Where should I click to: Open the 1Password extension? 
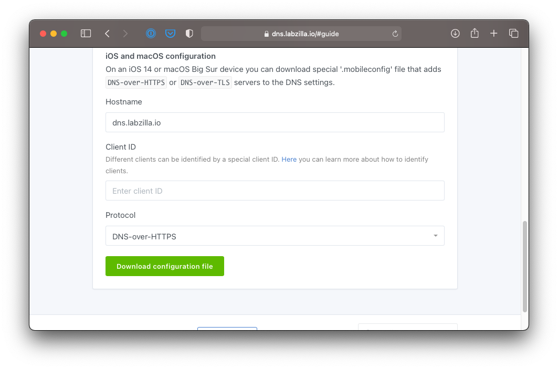pos(151,34)
